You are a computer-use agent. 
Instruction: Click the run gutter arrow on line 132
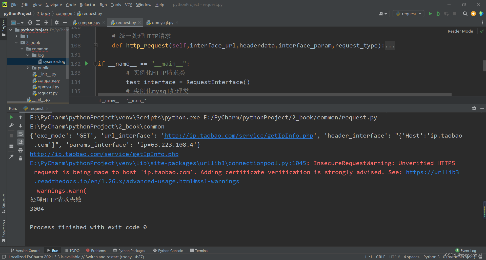[x=87, y=64]
